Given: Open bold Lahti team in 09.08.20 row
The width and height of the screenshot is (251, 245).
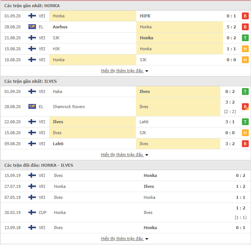Looking at the screenshot, I should 58,144.
